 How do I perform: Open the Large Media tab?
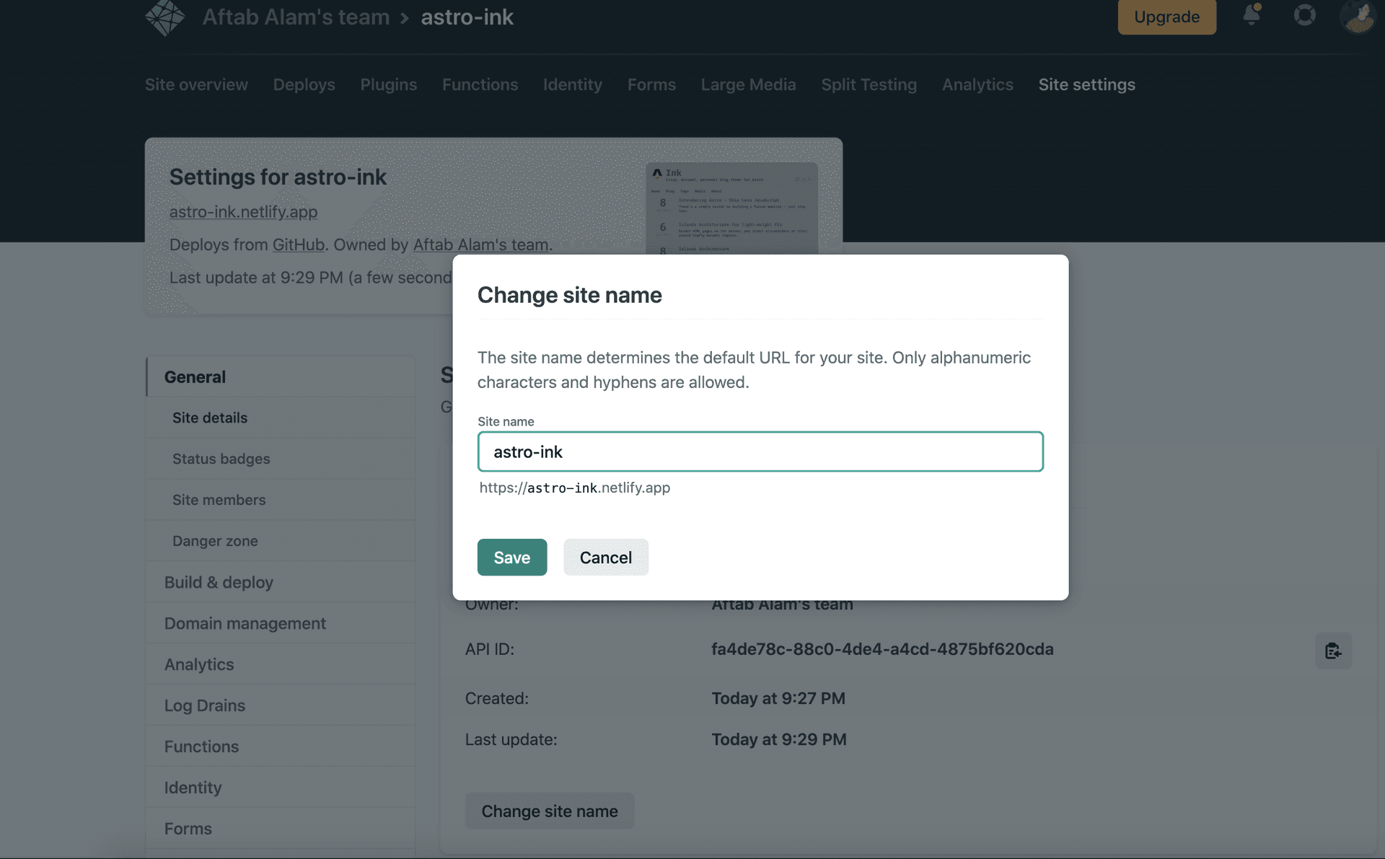pyautogui.click(x=748, y=84)
